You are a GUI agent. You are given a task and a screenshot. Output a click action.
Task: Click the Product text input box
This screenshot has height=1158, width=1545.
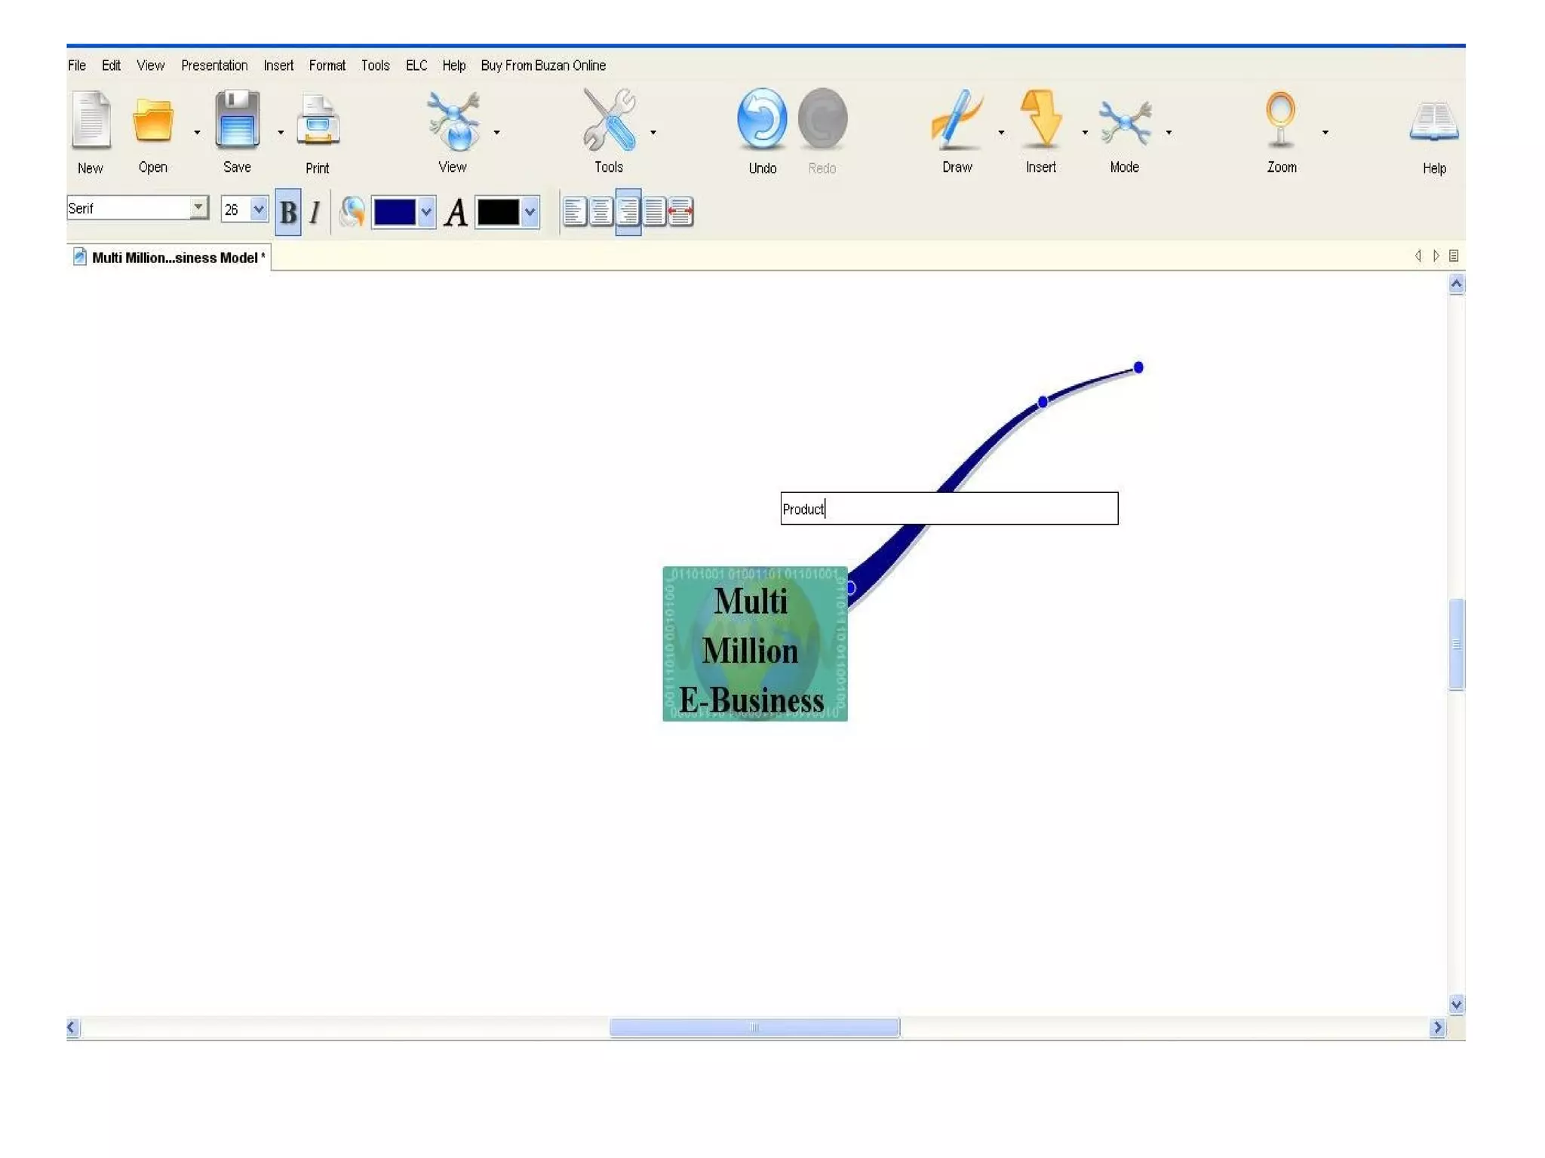(x=948, y=509)
